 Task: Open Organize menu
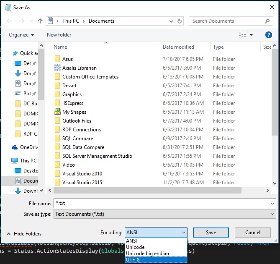[x=21, y=35]
